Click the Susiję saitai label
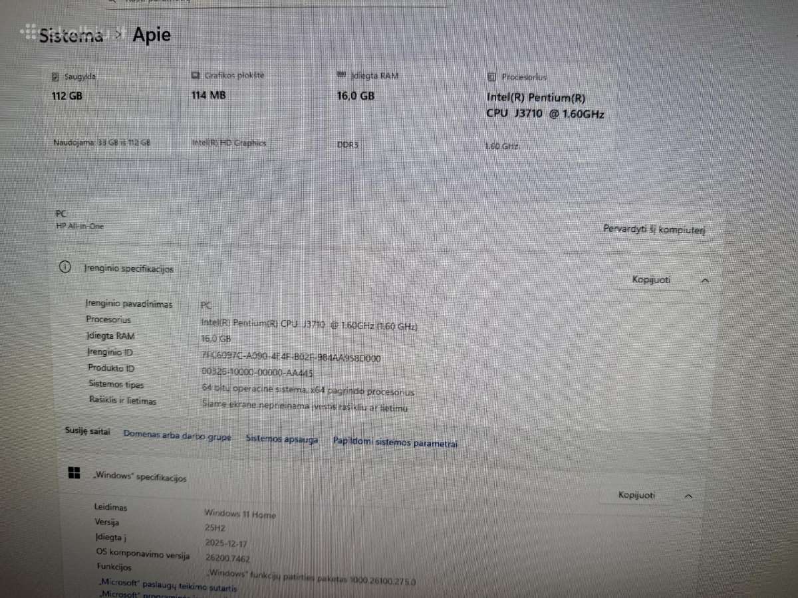This screenshot has height=598, width=798. pos(88,431)
